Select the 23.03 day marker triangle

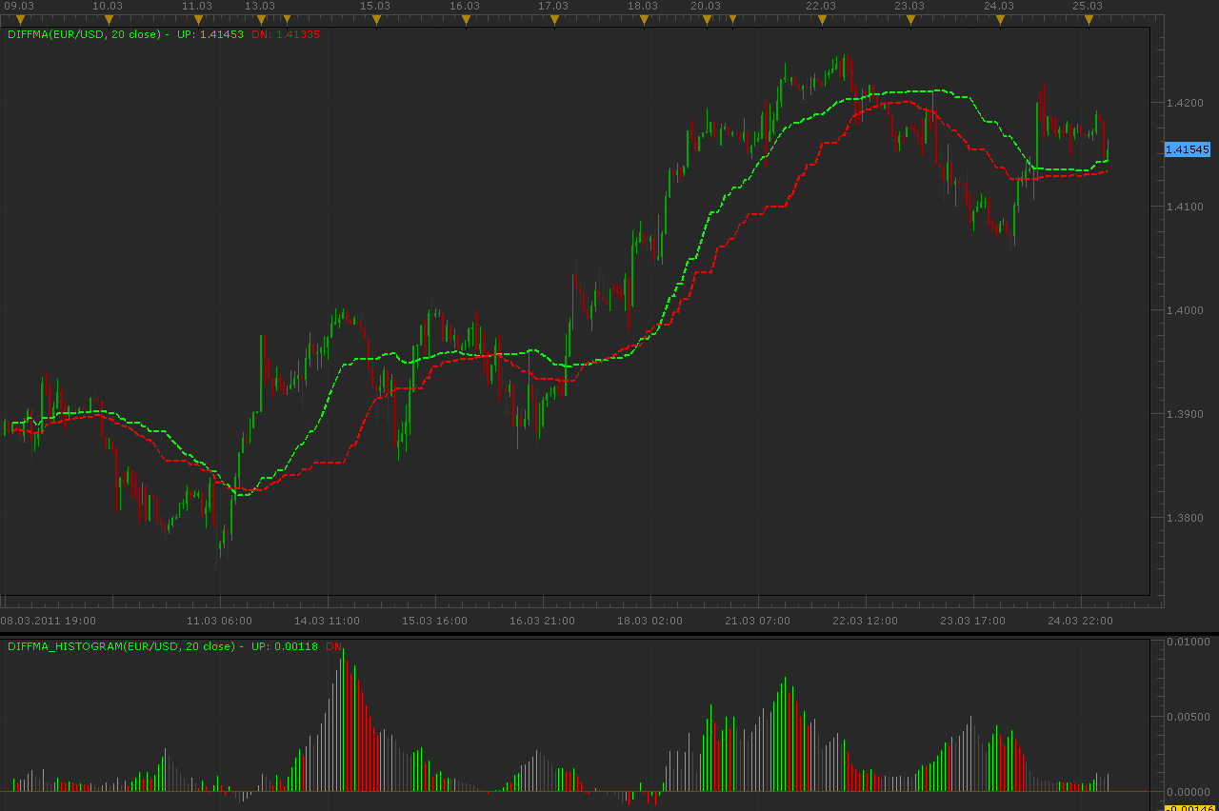click(x=910, y=19)
